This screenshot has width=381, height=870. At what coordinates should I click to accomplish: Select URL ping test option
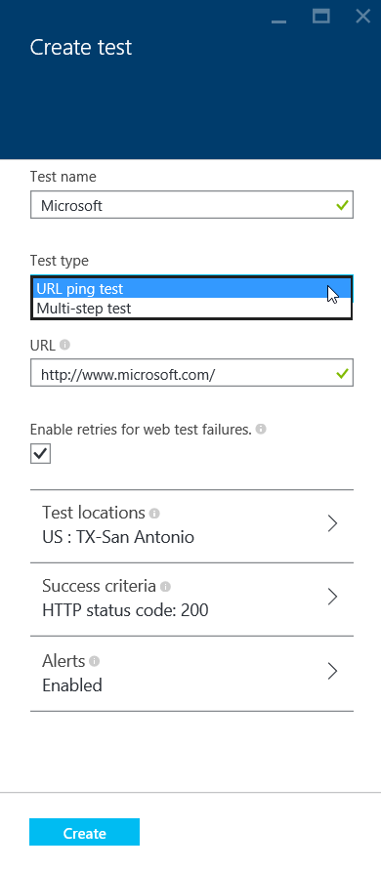click(191, 288)
